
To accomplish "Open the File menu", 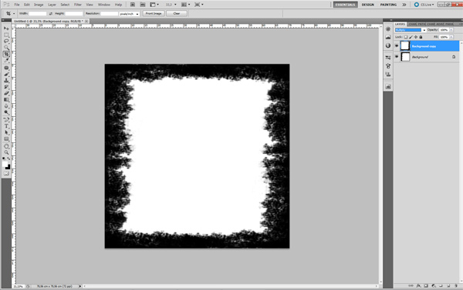I will 17,5.
